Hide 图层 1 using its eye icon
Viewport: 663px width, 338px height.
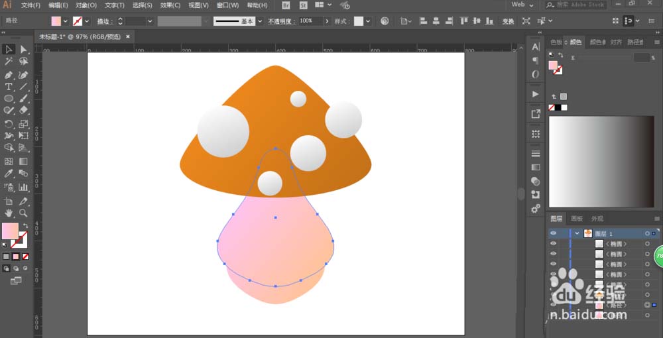pyautogui.click(x=553, y=233)
